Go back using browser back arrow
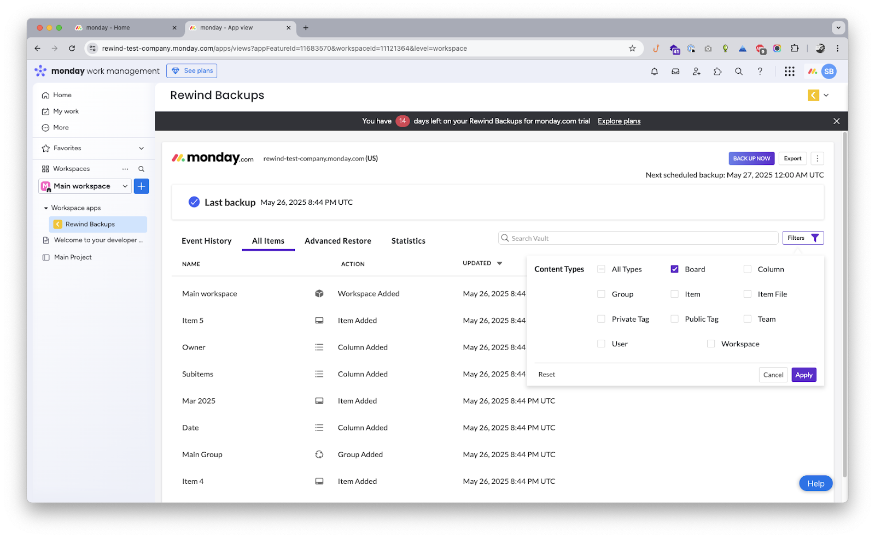The width and height of the screenshot is (875, 538). pyautogui.click(x=37, y=49)
